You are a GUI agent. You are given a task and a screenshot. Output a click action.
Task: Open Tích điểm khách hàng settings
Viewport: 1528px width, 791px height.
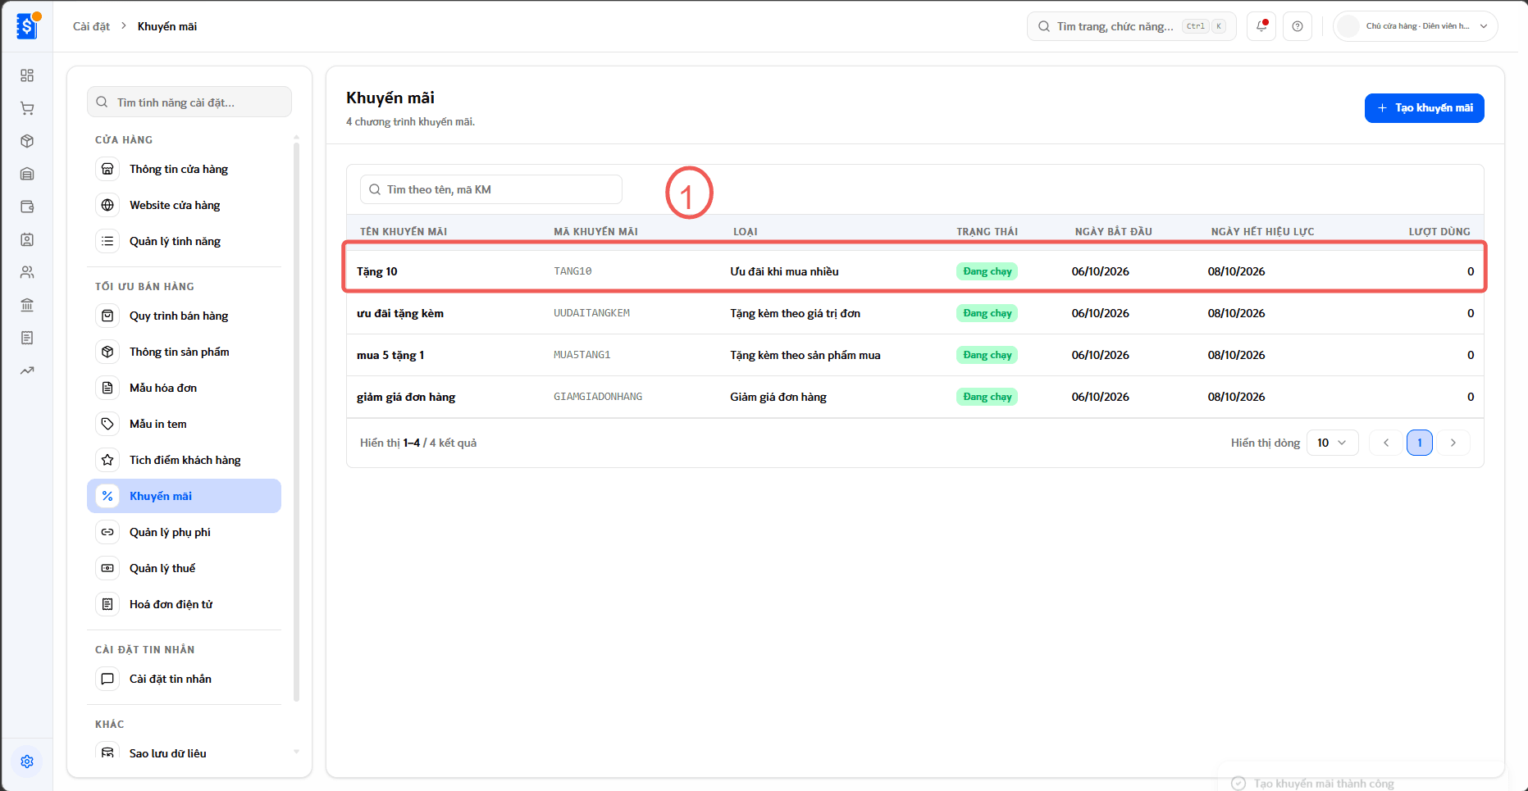pos(184,460)
